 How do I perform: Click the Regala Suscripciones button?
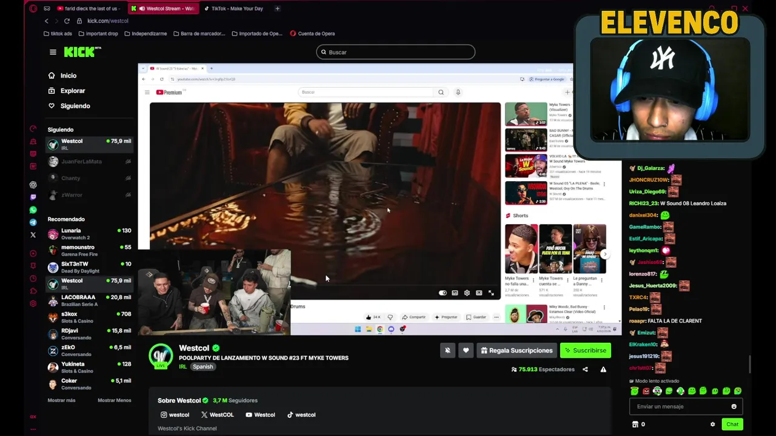(517, 350)
